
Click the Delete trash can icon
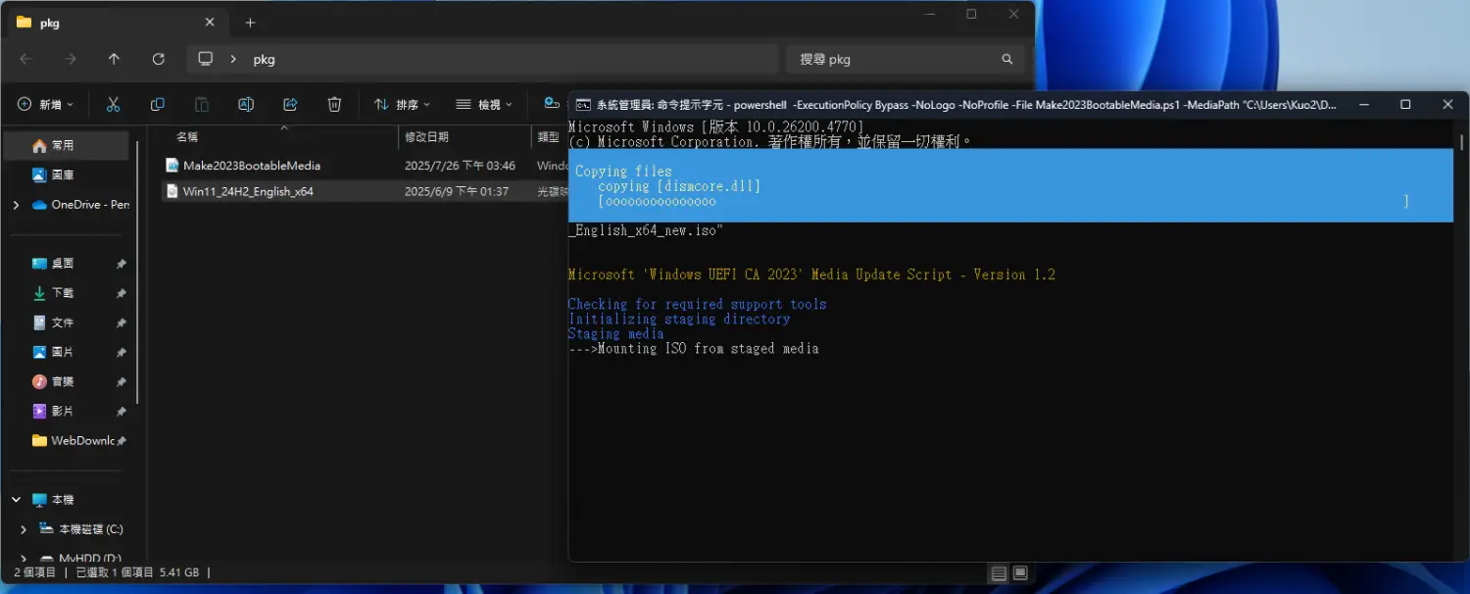point(334,104)
